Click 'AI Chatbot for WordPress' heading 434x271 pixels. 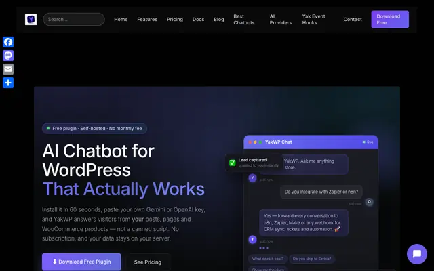point(98,161)
